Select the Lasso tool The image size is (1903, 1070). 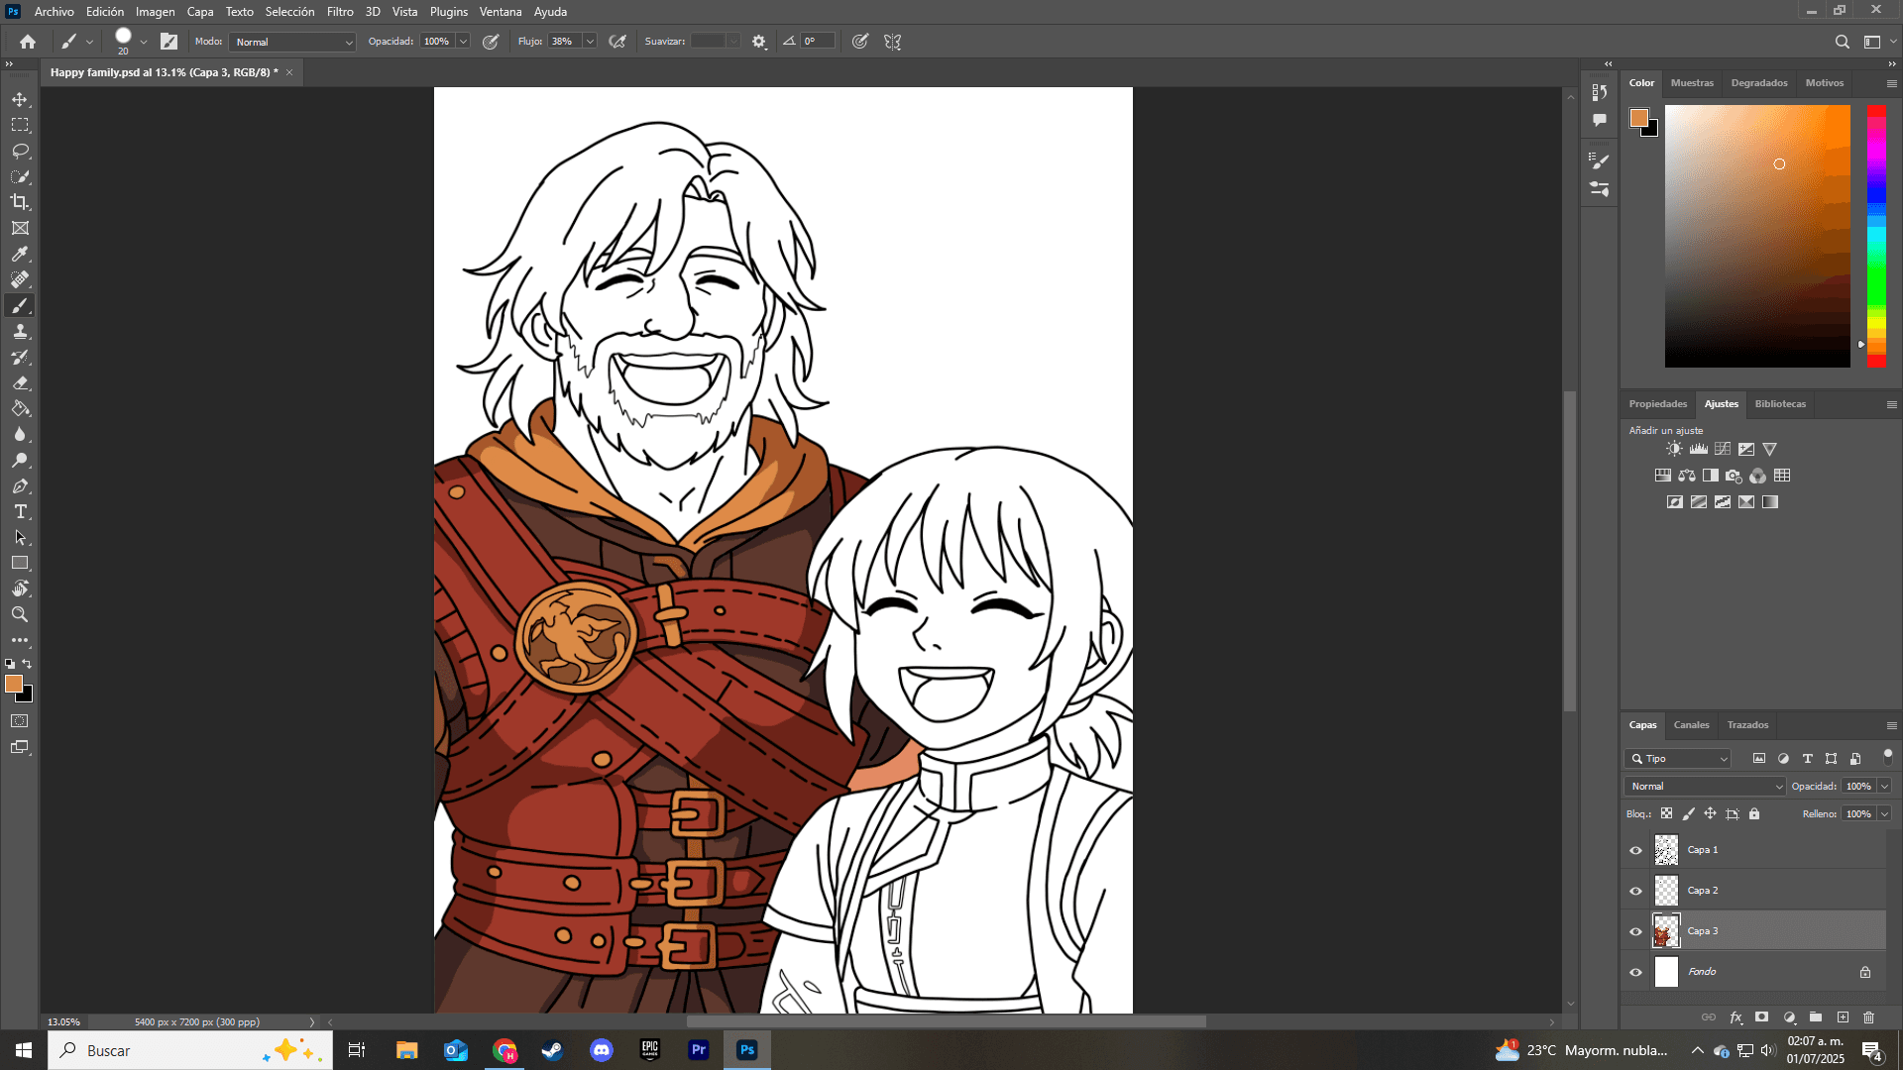[20, 151]
